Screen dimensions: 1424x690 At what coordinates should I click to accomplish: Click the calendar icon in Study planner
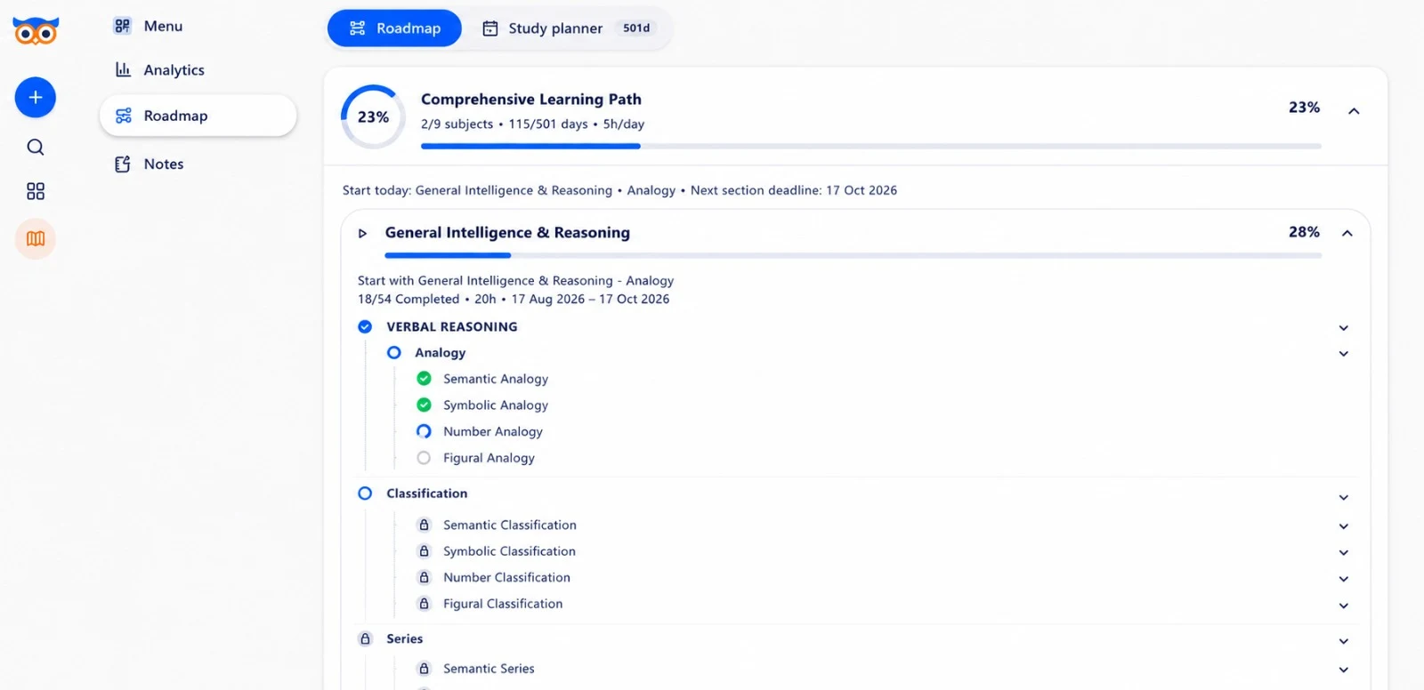[490, 28]
